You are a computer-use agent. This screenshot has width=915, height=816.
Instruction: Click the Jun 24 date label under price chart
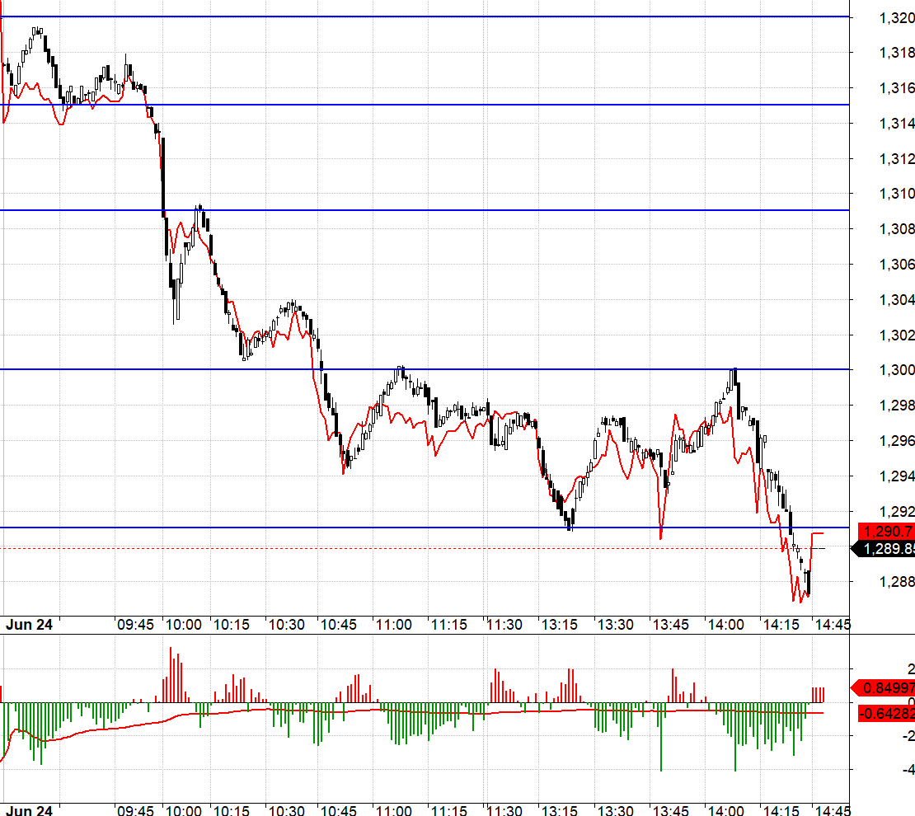[29, 625]
